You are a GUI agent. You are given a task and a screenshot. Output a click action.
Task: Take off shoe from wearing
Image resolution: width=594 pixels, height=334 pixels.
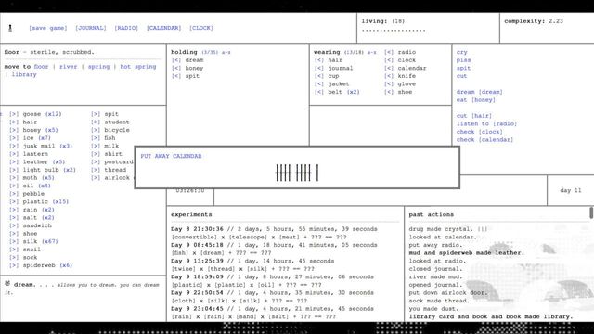tap(388, 92)
